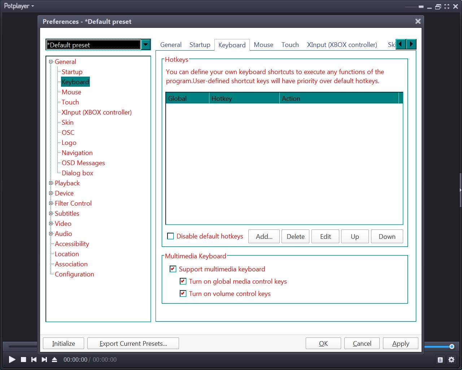Go to the previous track in Potplayer
The height and width of the screenshot is (370, 462).
(x=34, y=360)
